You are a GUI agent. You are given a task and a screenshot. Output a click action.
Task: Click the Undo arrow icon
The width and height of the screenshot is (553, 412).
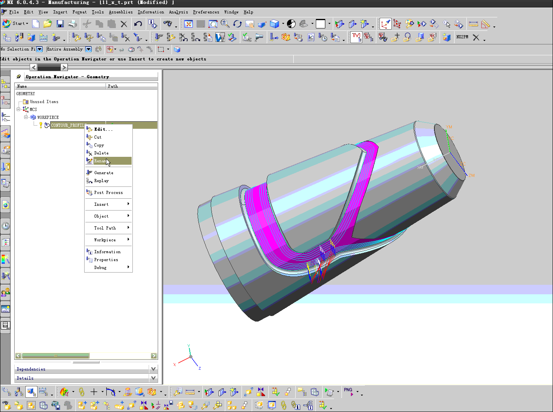click(x=138, y=24)
